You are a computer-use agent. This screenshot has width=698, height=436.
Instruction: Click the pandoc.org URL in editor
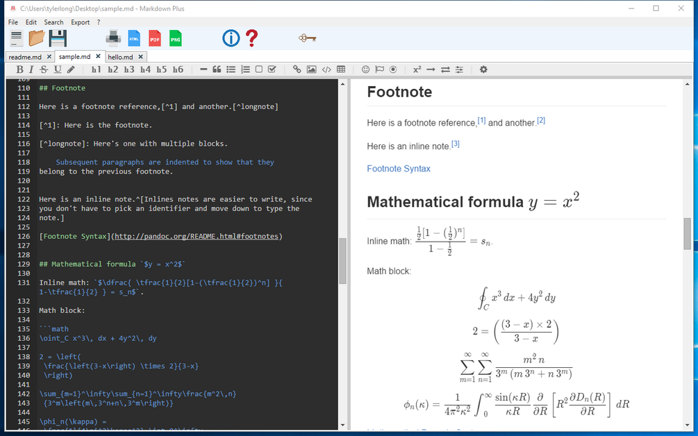pyautogui.click(x=197, y=236)
